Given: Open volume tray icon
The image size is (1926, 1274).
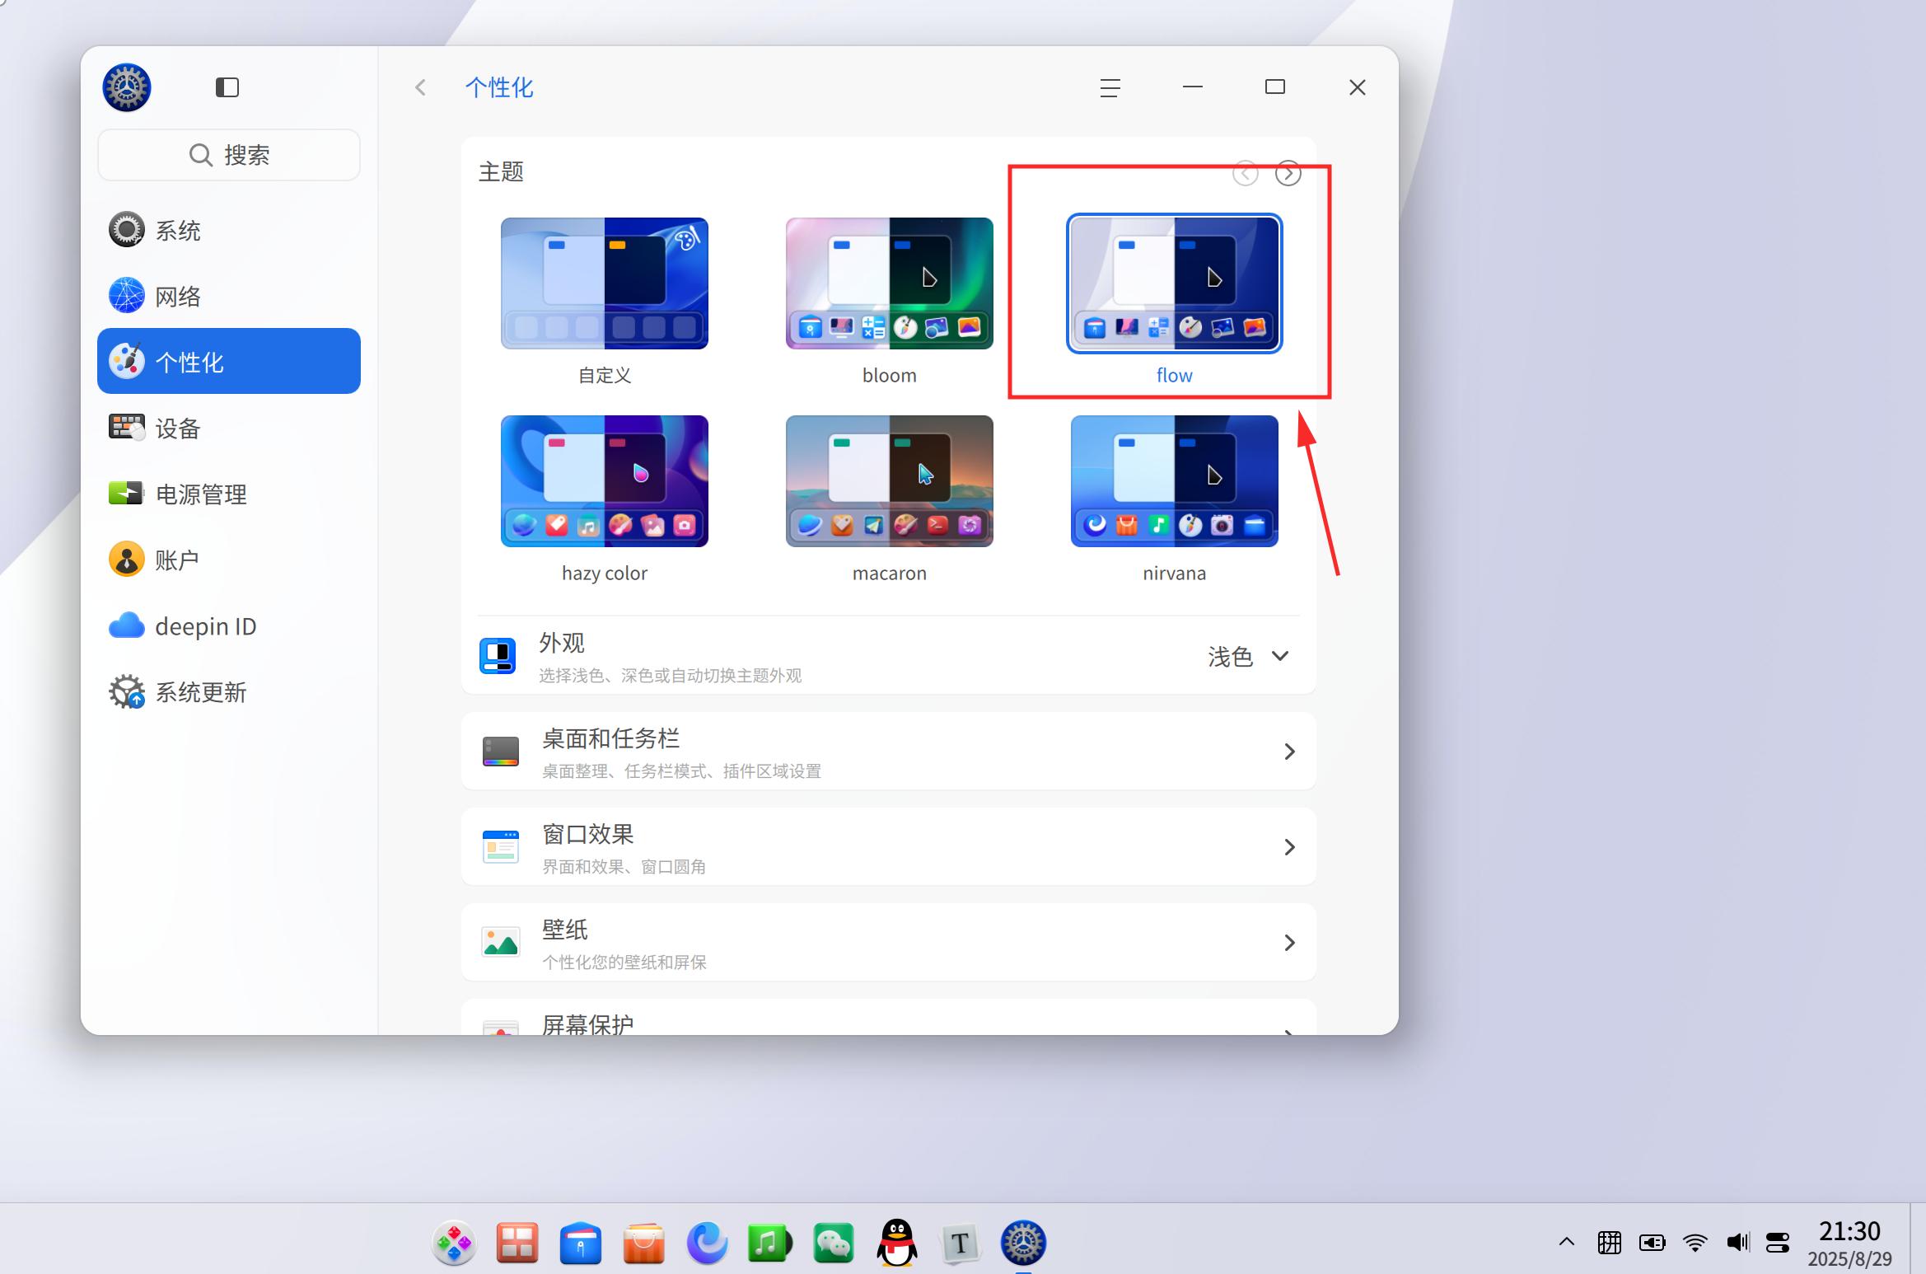Looking at the screenshot, I should [x=1737, y=1242].
